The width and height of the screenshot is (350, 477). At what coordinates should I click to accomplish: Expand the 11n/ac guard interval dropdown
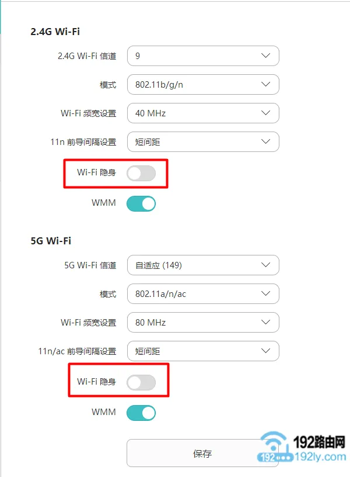pyautogui.click(x=202, y=351)
